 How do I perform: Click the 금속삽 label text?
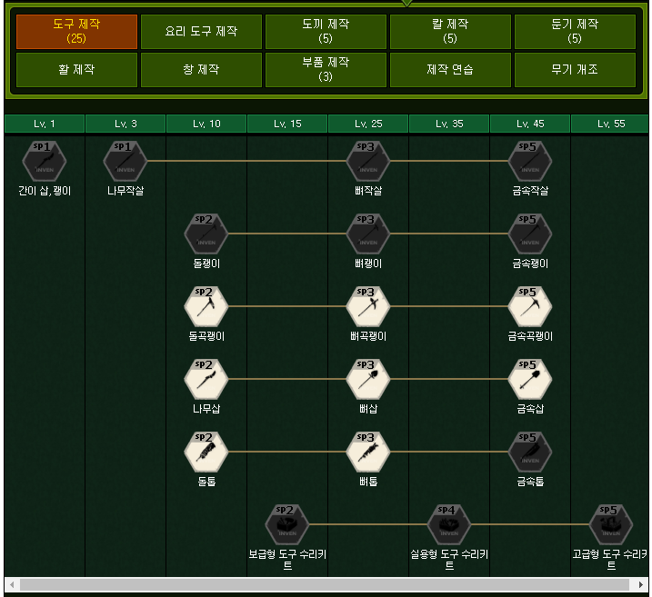(x=530, y=409)
